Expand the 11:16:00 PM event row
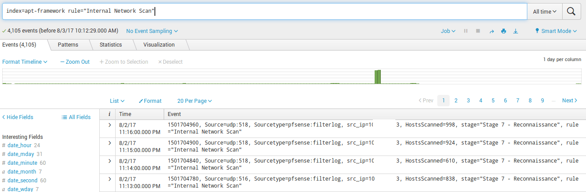 pyautogui.click(x=109, y=125)
